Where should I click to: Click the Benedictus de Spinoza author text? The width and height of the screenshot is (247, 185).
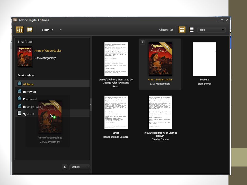point(116,137)
